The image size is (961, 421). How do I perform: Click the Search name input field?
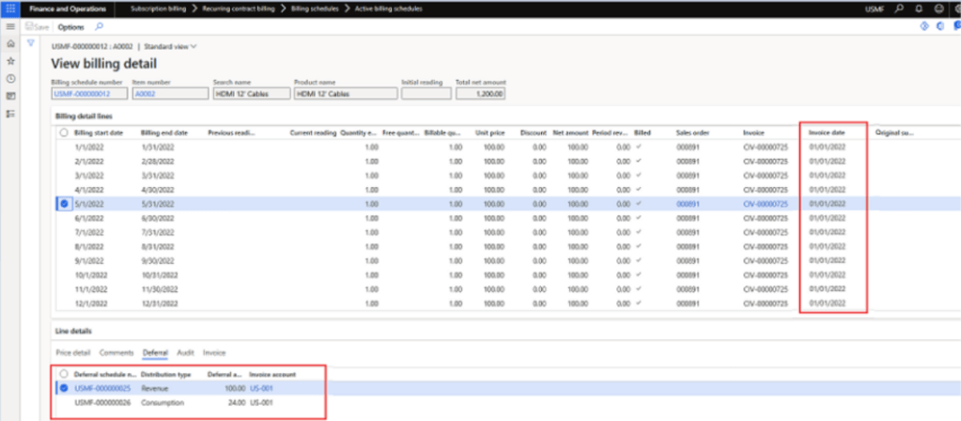[x=251, y=94]
